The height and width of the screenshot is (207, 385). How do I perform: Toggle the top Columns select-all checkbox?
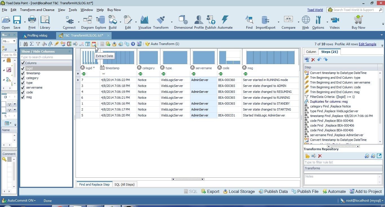pos(23,63)
